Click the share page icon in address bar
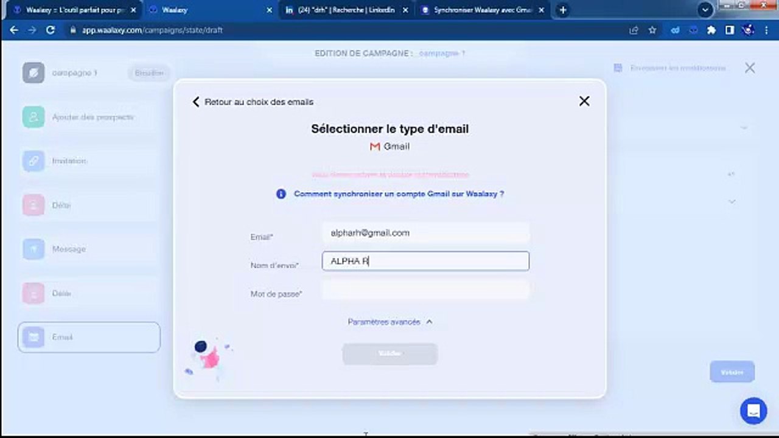 click(x=634, y=30)
